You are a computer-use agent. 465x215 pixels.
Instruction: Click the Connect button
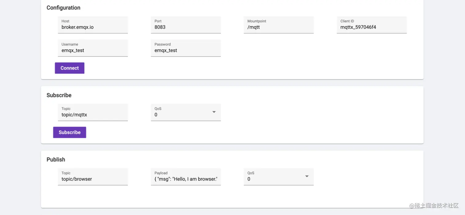point(70,68)
